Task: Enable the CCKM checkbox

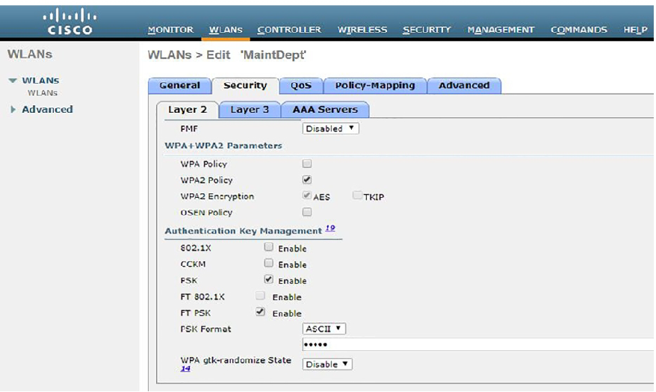Action: 268,264
